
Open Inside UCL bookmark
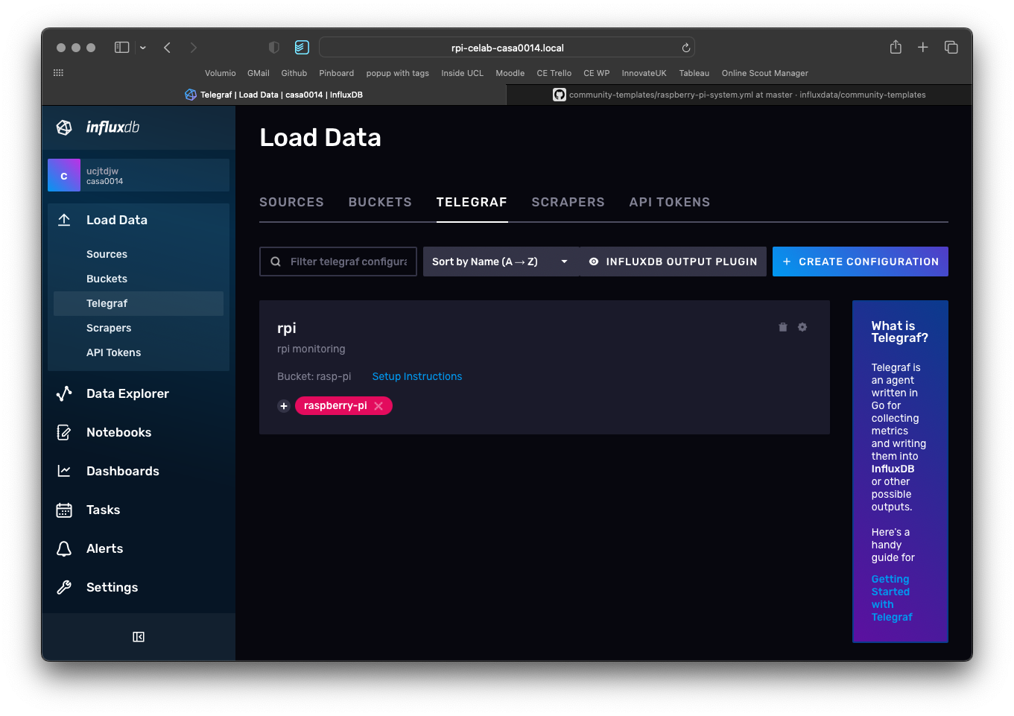(x=462, y=73)
